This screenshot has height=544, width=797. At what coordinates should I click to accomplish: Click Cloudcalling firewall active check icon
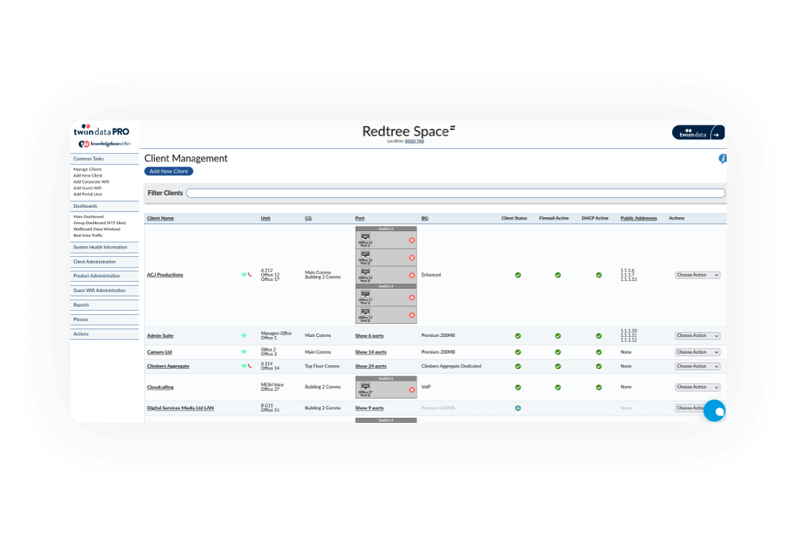click(558, 387)
